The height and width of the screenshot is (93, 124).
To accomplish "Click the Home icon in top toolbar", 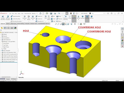I will pos(40,13).
